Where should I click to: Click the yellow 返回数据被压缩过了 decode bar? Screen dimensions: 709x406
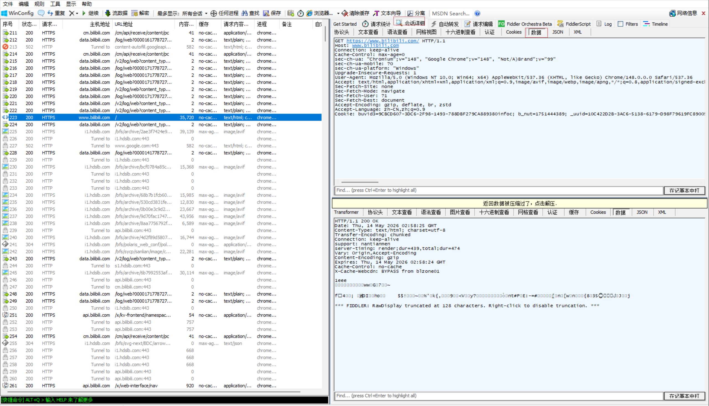coord(519,203)
